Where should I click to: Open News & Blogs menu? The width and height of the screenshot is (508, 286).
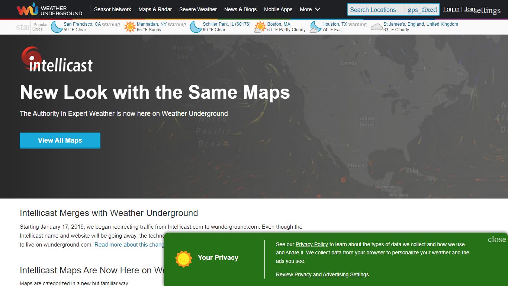(240, 9)
